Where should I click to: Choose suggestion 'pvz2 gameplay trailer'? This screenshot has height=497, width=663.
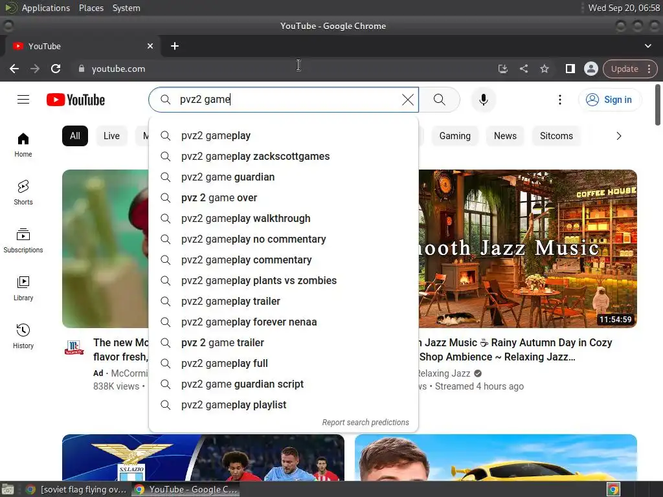point(284,302)
